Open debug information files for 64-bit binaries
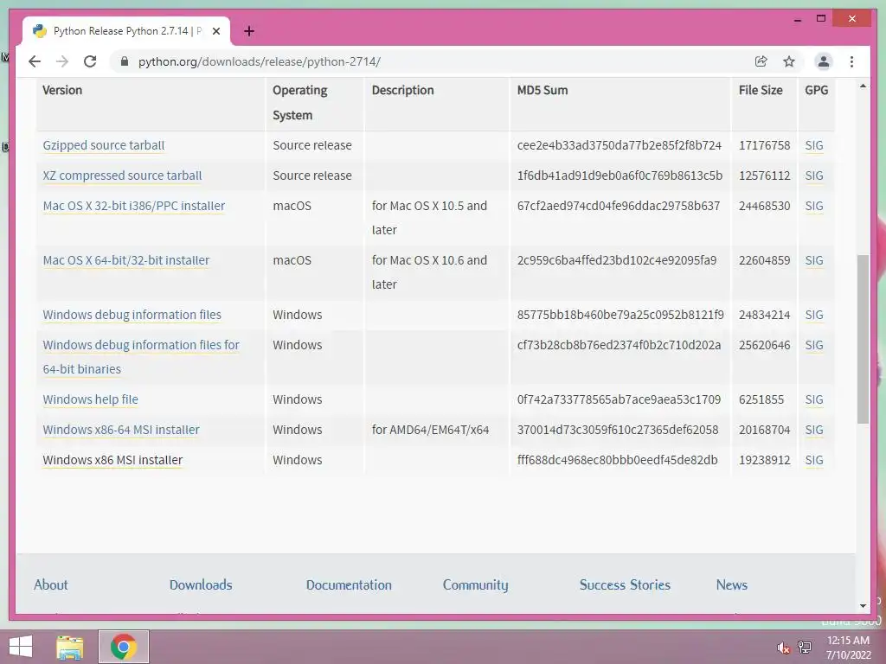 tap(141, 357)
